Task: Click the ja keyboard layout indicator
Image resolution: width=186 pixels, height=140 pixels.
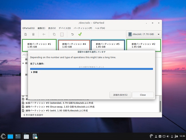Action: [x=176, y=136]
